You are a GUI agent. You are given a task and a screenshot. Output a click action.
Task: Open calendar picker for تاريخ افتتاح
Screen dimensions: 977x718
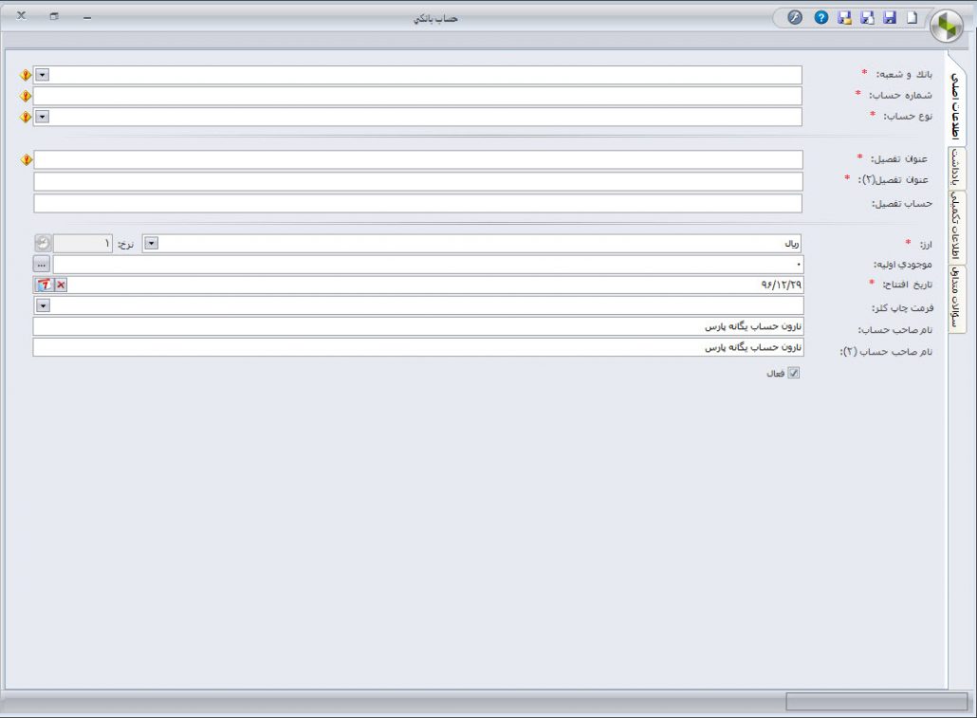tap(45, 285)
